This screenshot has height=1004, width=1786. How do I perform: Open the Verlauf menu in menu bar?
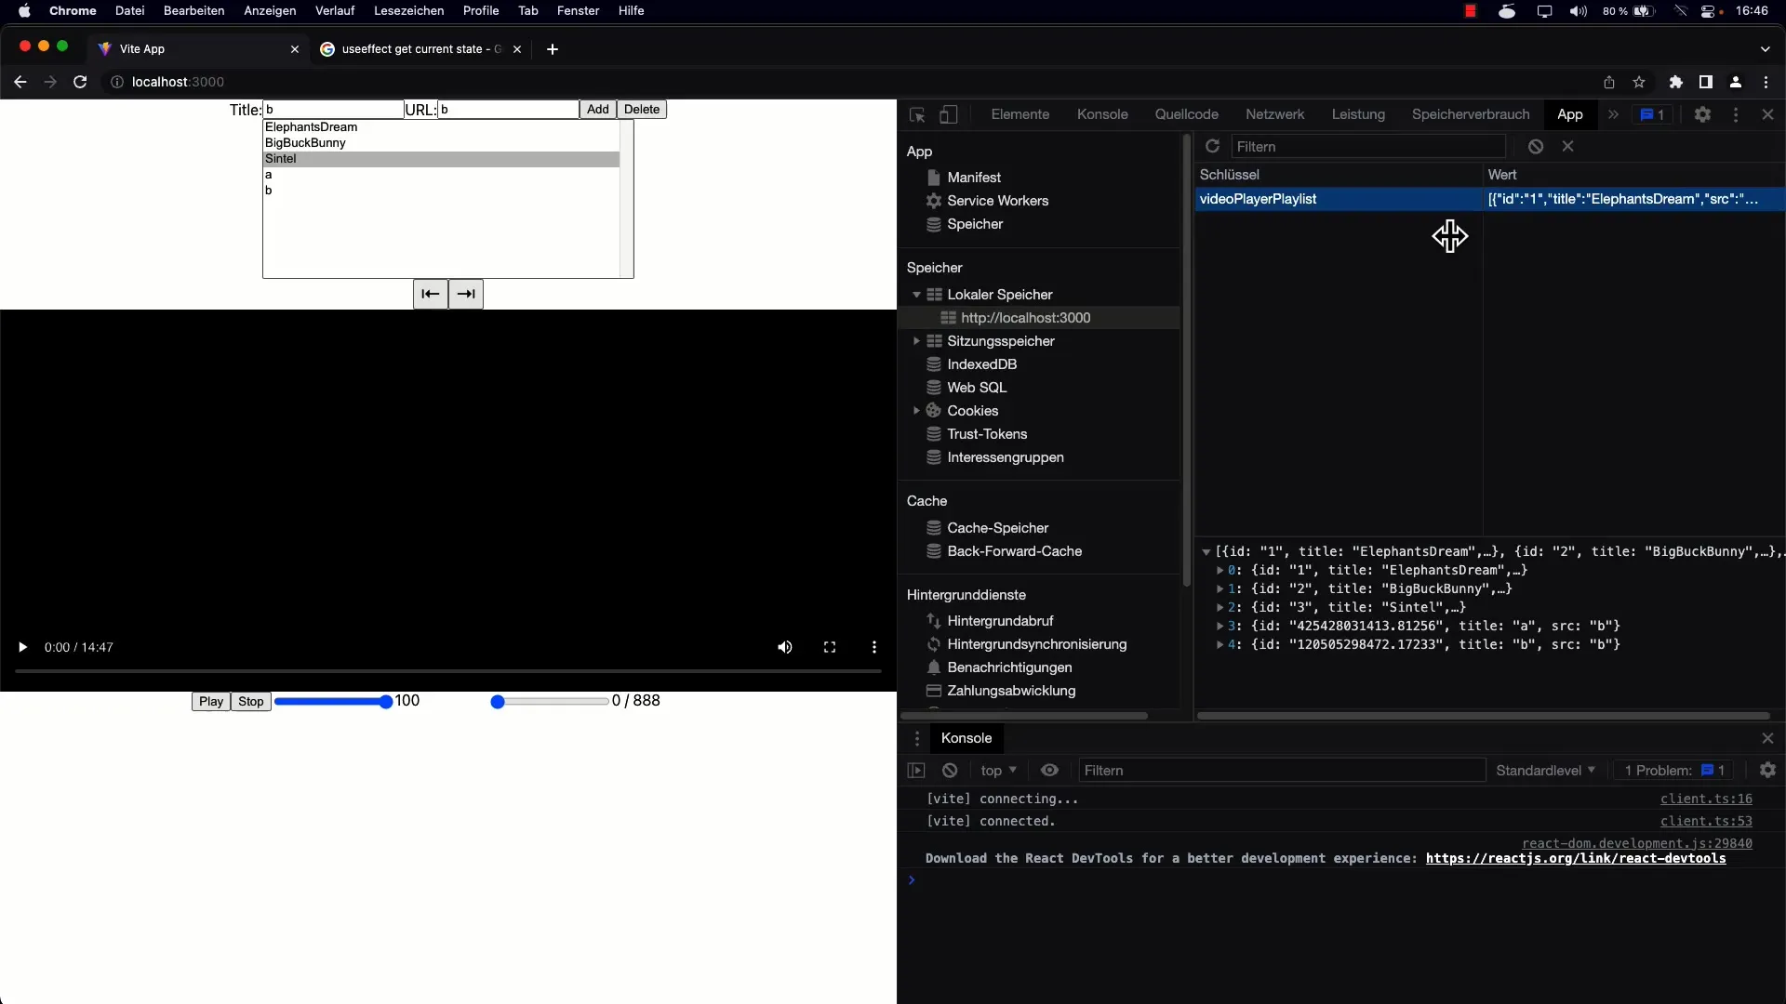pos(335,11)
